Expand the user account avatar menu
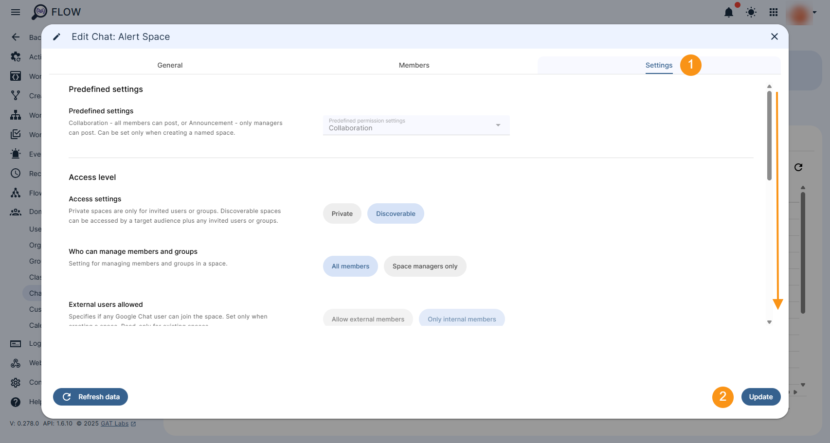This screenshot has height=443, width=830. coord(803,13)
